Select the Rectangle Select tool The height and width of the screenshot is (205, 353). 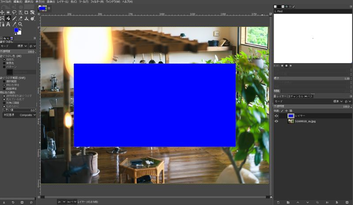(8, 12)
